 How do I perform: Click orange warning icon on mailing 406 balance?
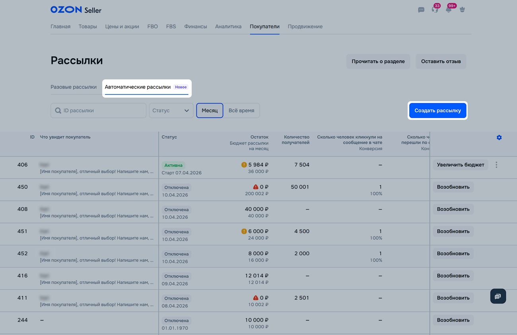tap(244, 165)
